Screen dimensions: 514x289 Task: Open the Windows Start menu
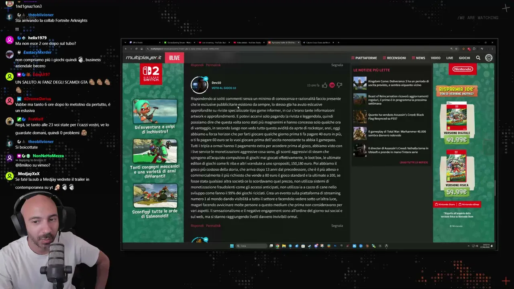(232, 246)
